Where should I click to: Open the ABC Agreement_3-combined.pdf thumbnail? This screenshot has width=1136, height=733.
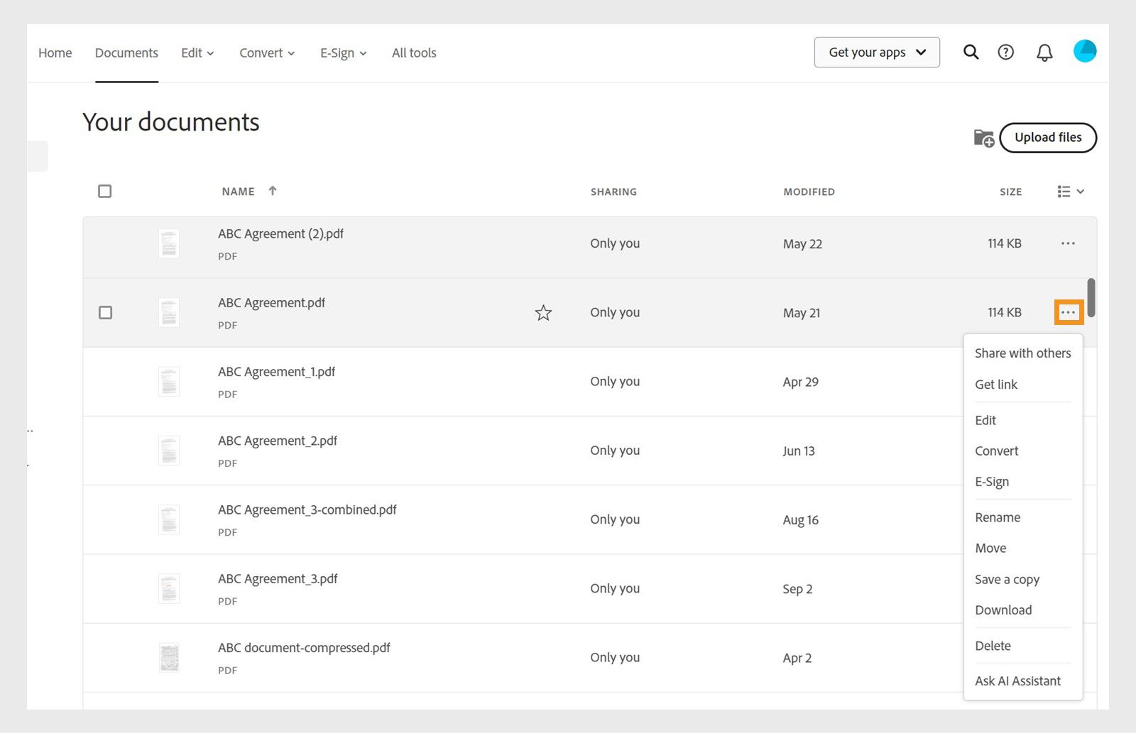169,519
